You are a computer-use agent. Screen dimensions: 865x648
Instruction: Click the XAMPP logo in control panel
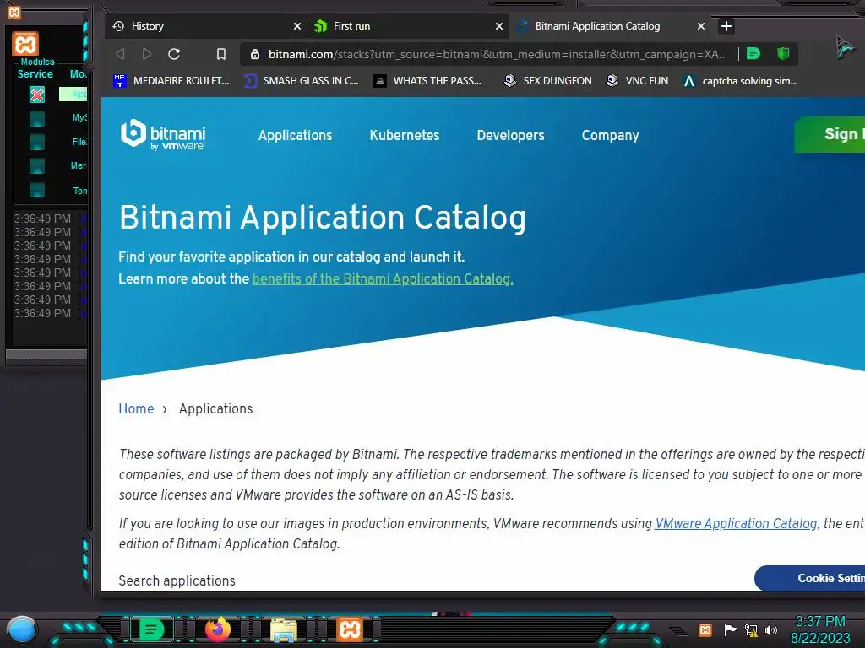pos(25,44)
